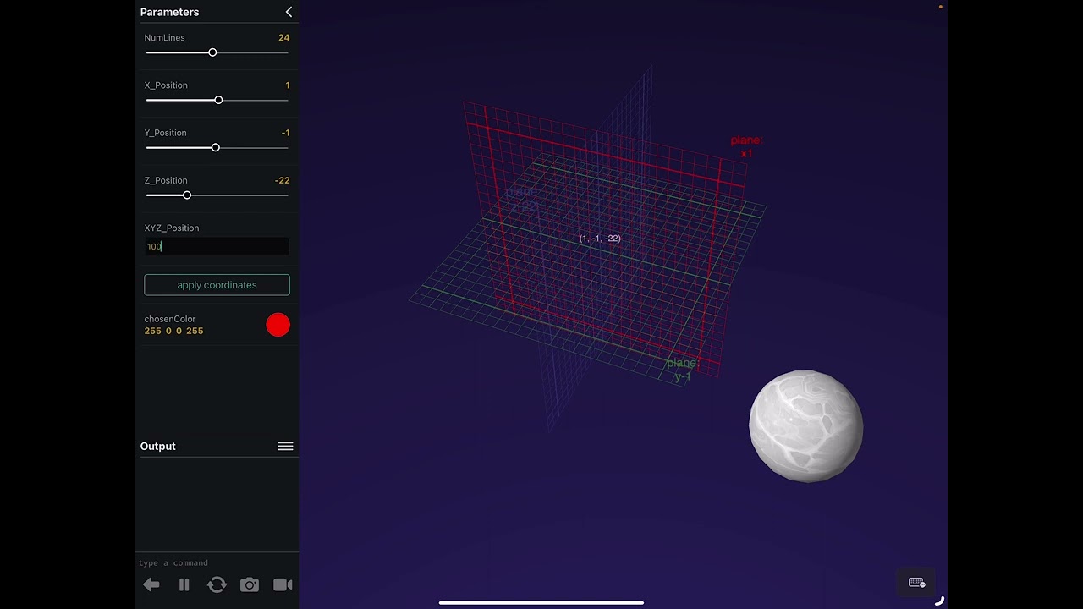Focus the type a command field
Image resolution: width=1083 pixels, height=609 pixels.
click(217, 562)
